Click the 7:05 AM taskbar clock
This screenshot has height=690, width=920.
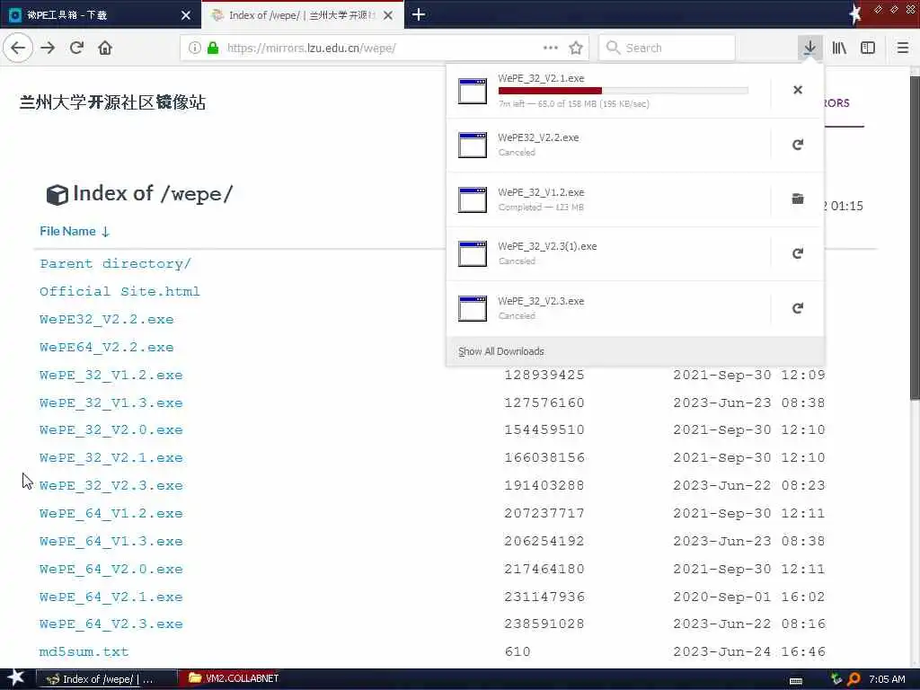887,679
